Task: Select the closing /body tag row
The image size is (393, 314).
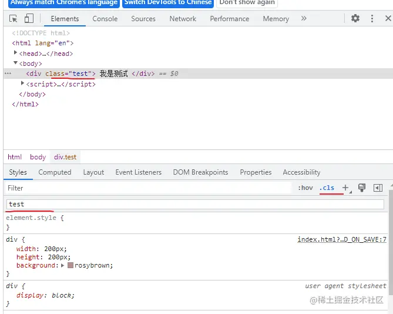Action: (x=32, y=94)
